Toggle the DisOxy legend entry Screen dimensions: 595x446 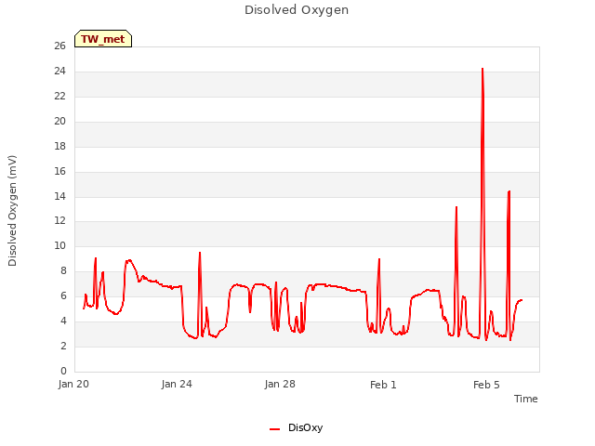tap(296, 427)
